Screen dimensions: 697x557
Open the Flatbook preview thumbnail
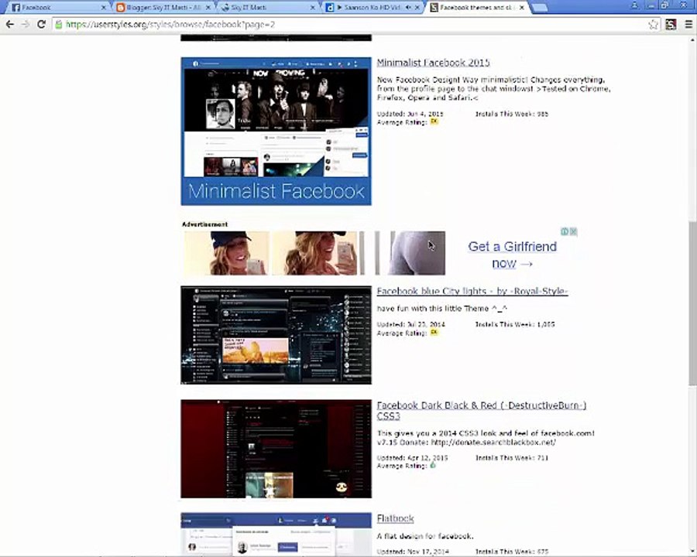coord(276,534)
